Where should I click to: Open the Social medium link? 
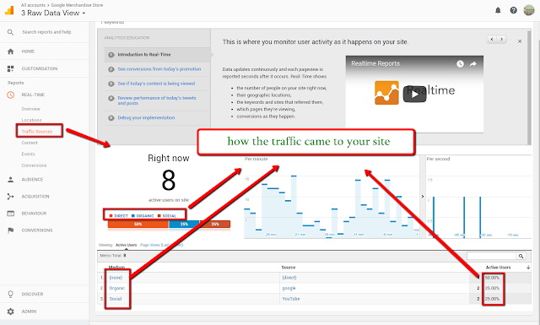(x=116, y=299)
